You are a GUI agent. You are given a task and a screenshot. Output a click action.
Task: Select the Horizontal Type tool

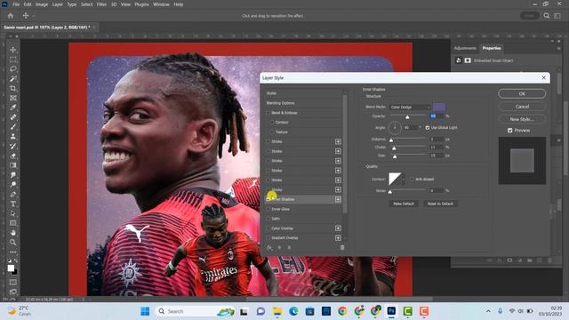(13, 204)
